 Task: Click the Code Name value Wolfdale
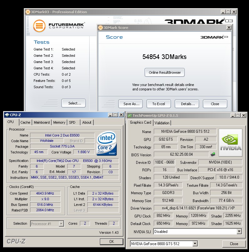(x=47, y=141)
